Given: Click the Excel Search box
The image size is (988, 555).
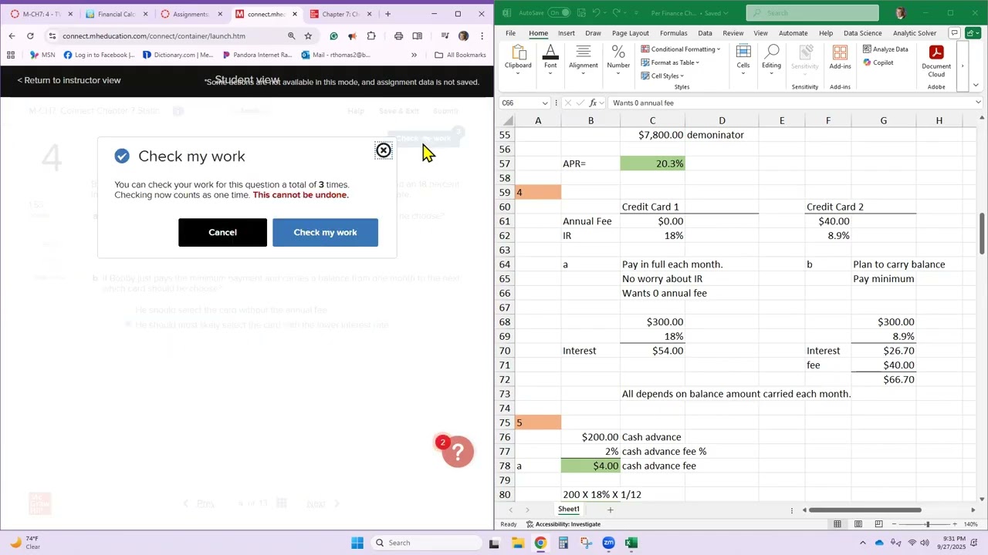Looking at the screenshot, I should point(813,13).
